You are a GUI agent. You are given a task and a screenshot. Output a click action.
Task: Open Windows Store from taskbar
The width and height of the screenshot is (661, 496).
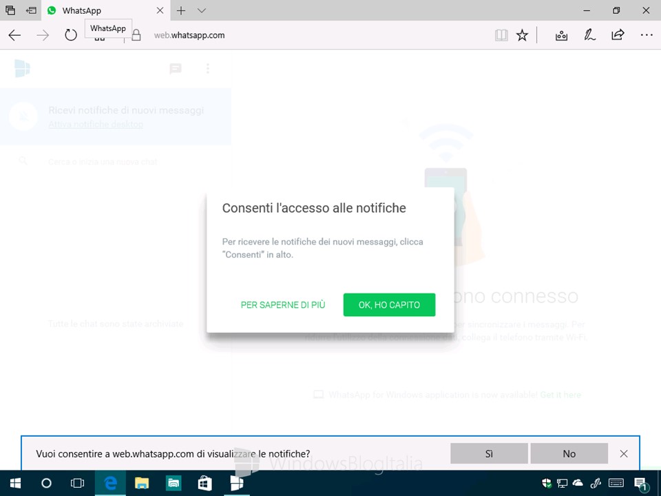[205, 483]
